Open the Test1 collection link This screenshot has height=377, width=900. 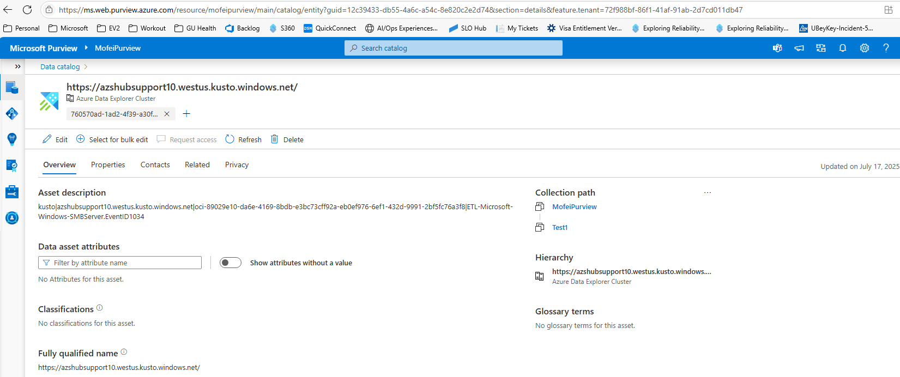tap(560, 227)
